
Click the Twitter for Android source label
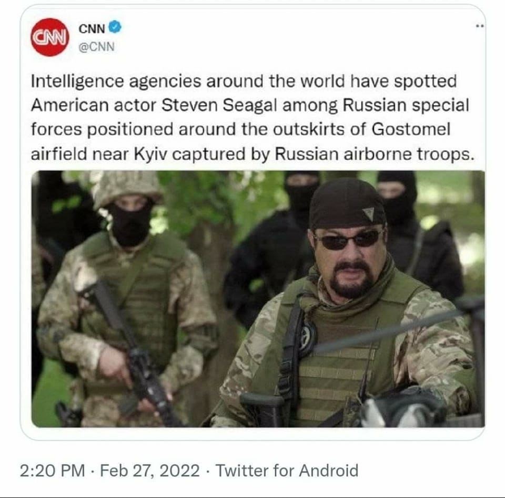[287, 470]
